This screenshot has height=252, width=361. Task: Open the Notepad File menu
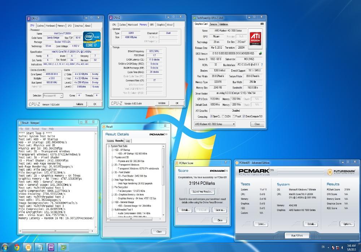(21, 129)
